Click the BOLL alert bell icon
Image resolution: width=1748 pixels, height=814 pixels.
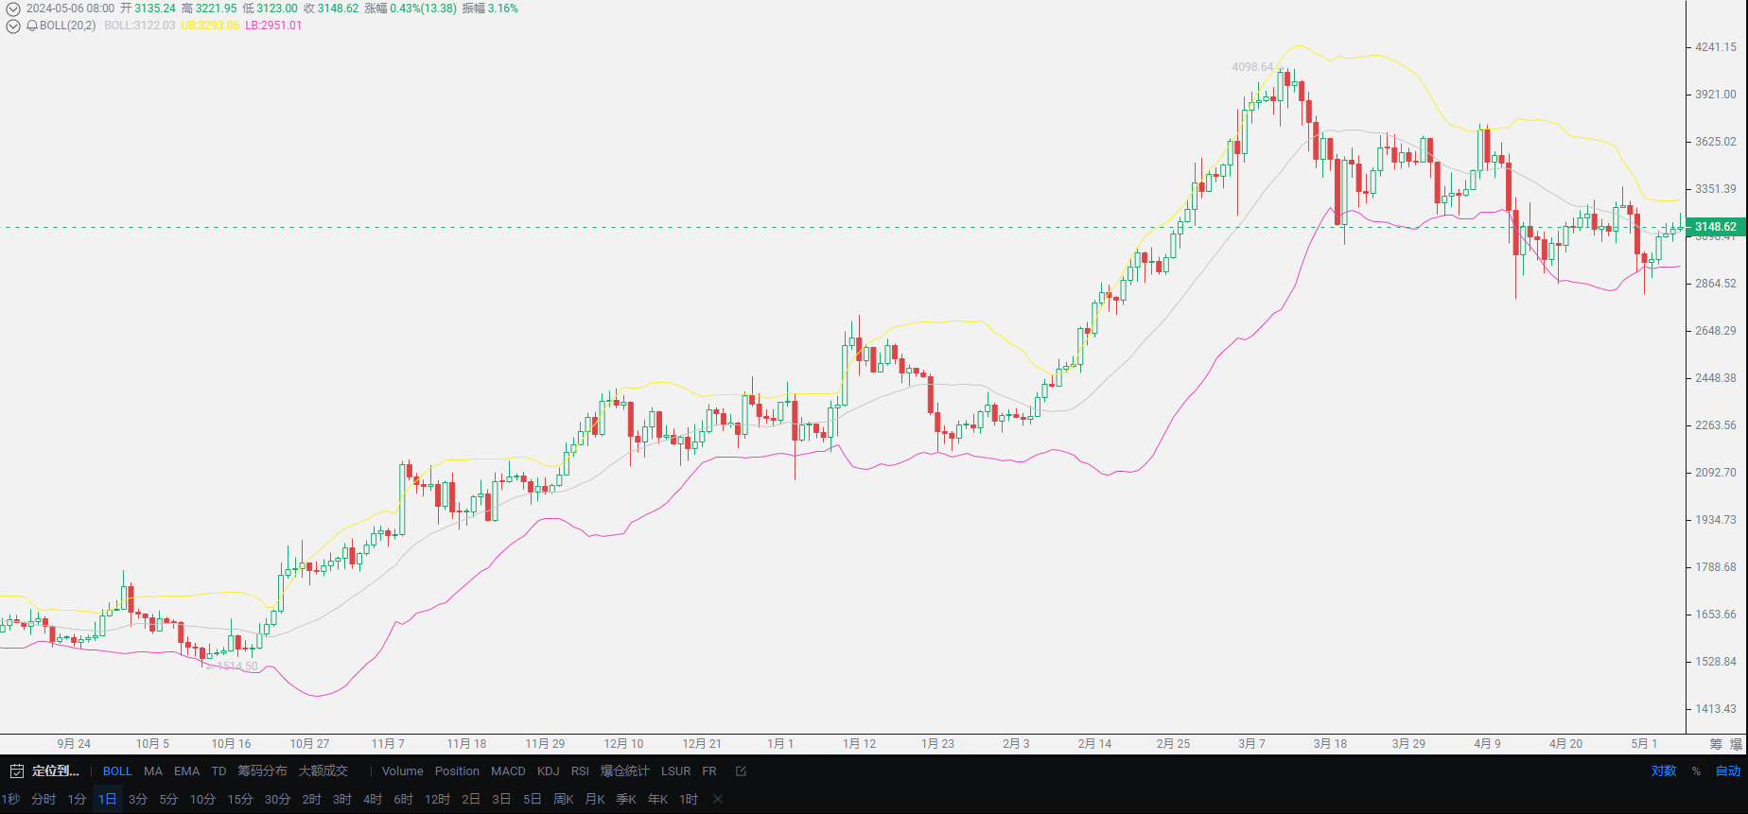[32, 26]
